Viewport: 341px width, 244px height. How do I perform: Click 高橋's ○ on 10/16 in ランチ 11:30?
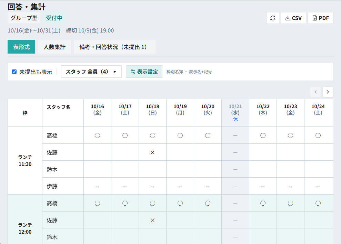[98, 135]
